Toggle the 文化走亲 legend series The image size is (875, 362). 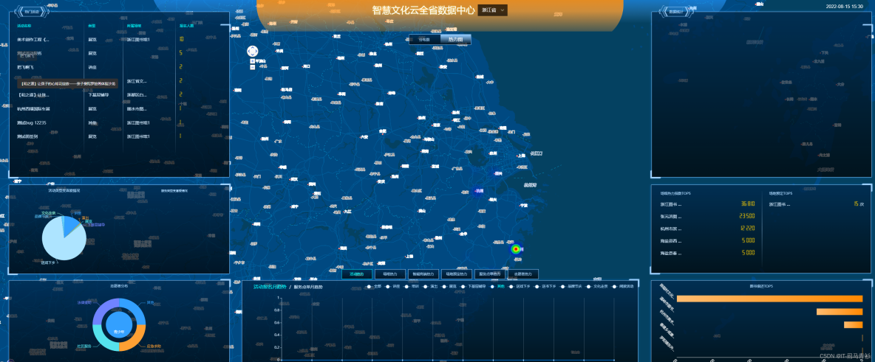[x=596, y=287]
